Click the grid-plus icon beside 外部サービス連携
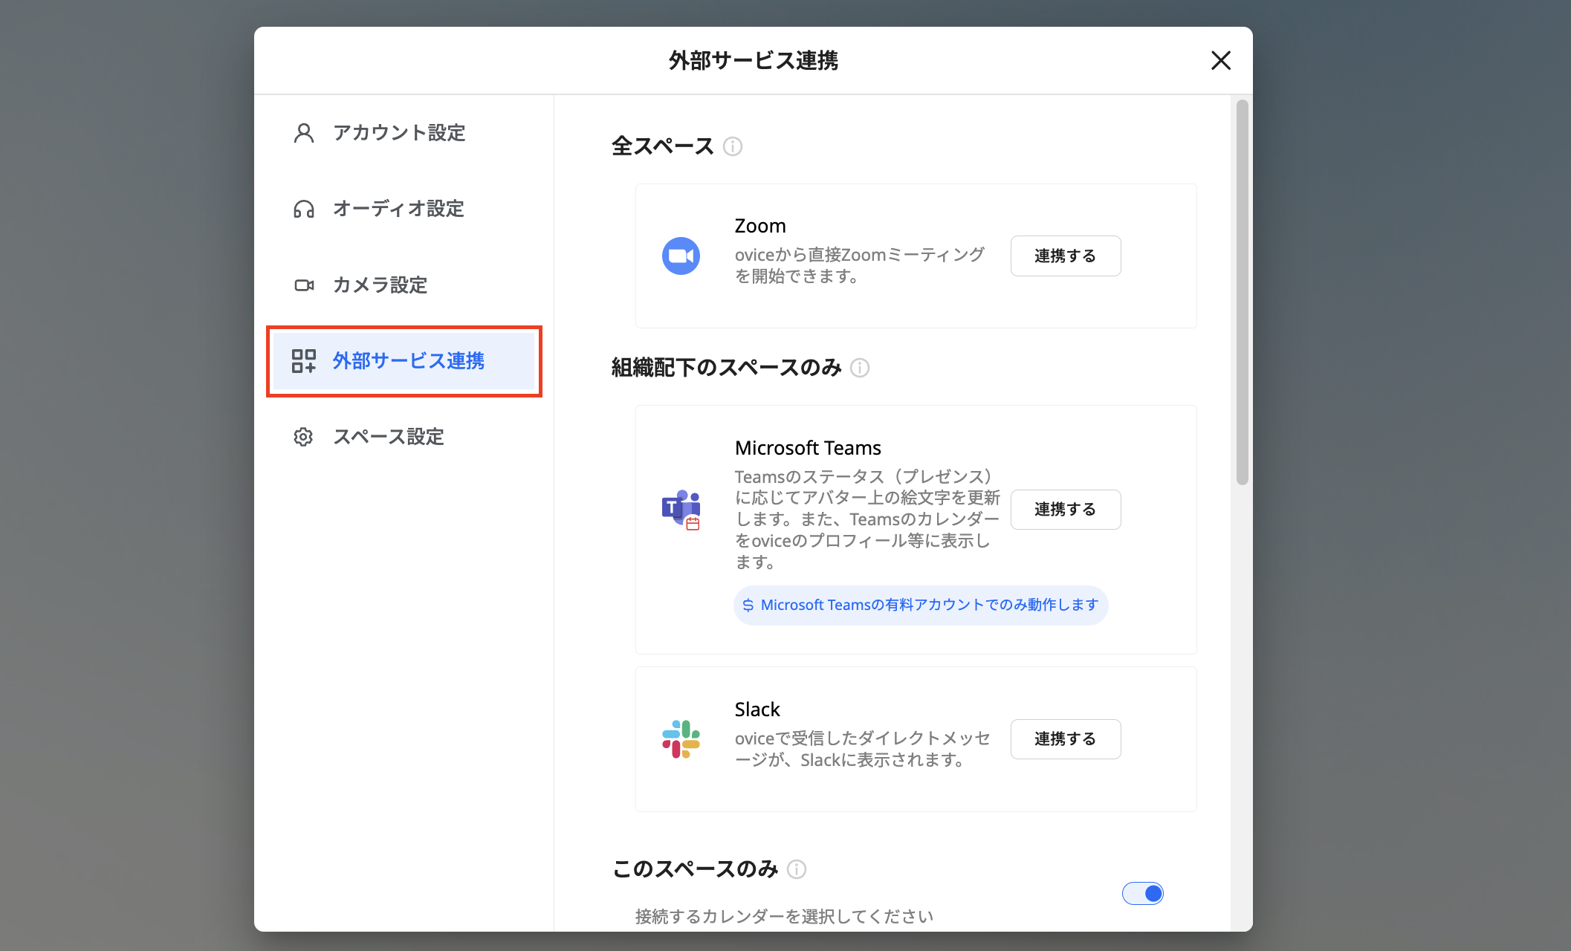 pos(304,361)
